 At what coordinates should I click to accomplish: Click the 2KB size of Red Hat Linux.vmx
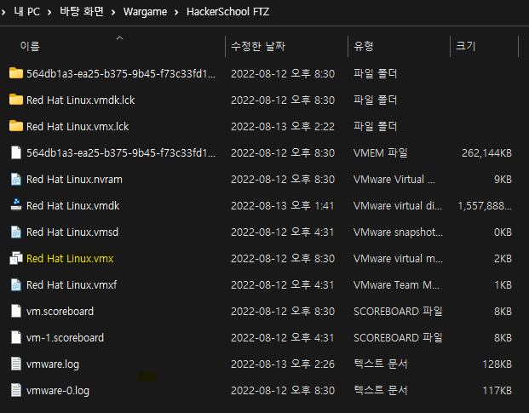(503, 259)
